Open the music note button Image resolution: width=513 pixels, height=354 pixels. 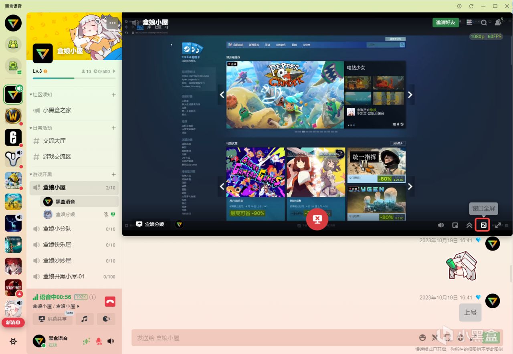(84, 319)
